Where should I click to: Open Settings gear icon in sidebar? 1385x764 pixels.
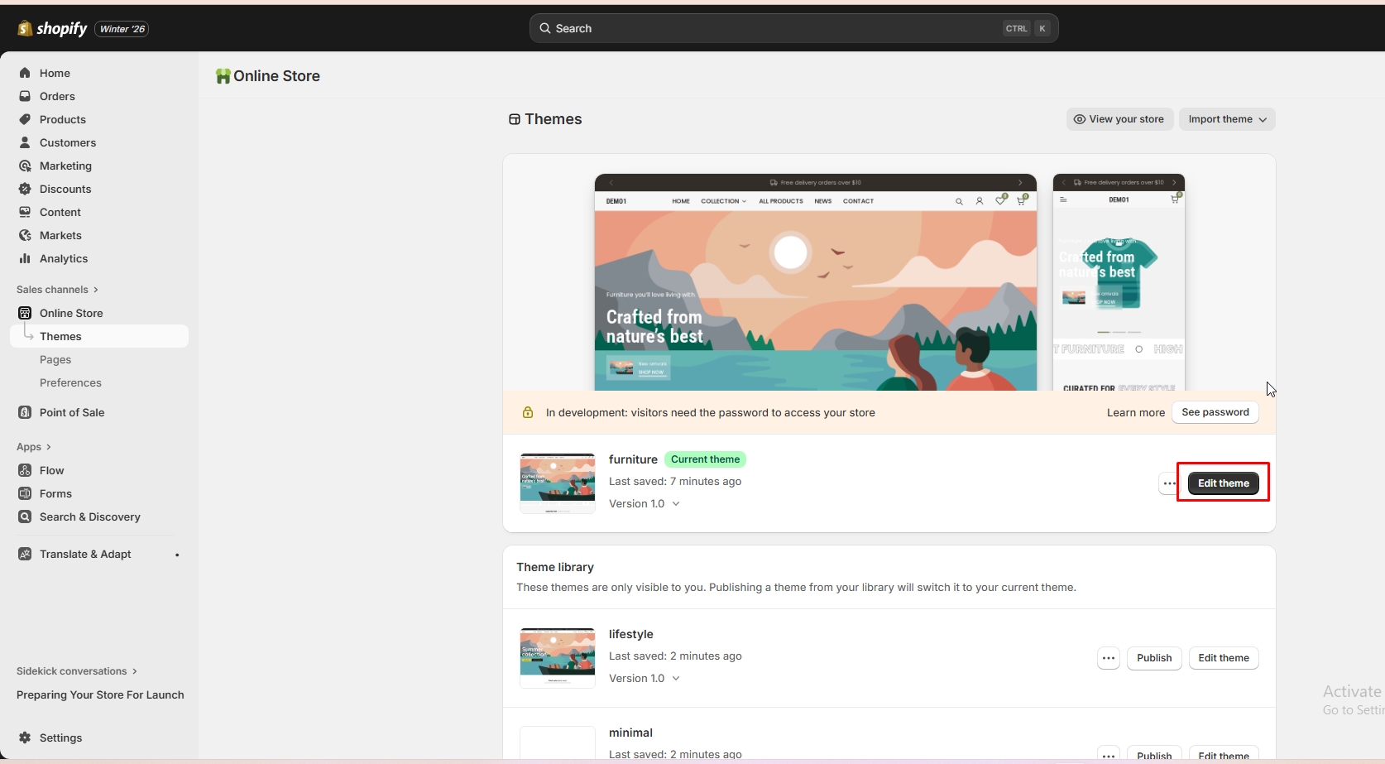[25, 738]
